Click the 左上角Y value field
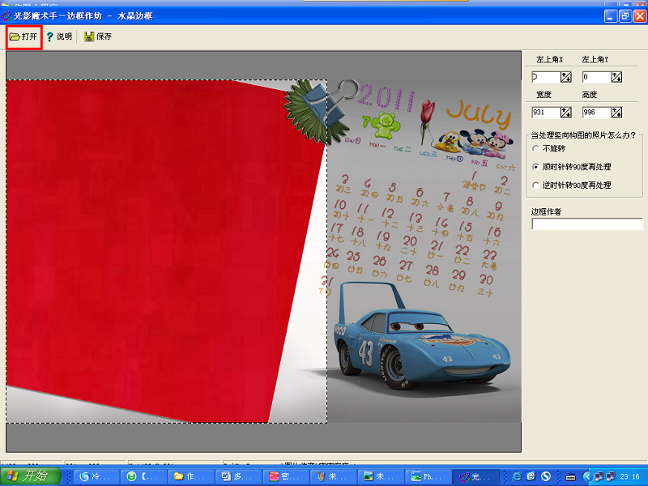Image resolution: width=648 pixels, height=486 pixels. click(x=596, y=77)
